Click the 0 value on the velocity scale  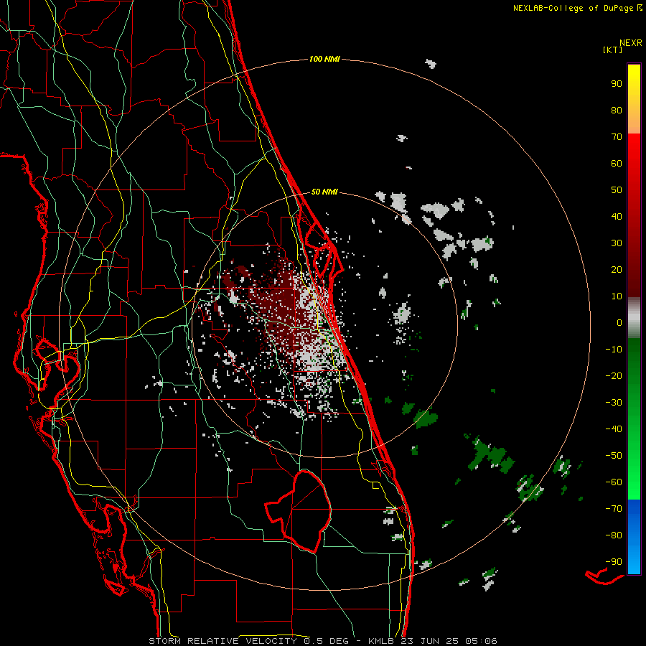click(x=619, y=323)
